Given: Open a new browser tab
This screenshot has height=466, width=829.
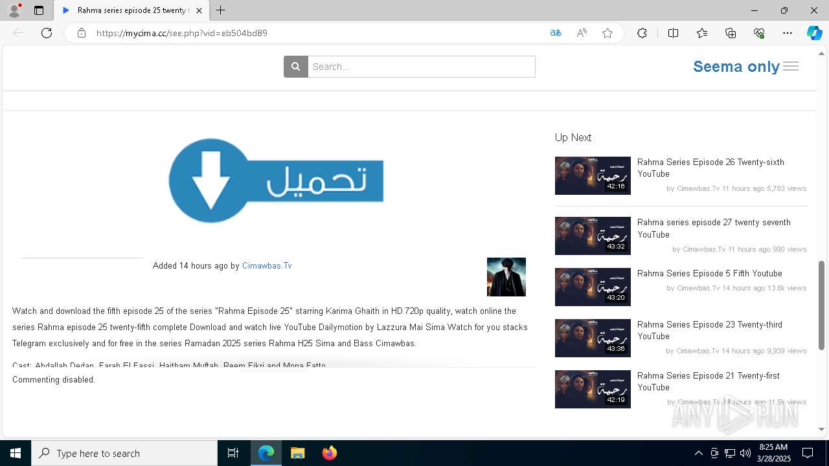Looking at the screenshot, I should tap(221, 10).
